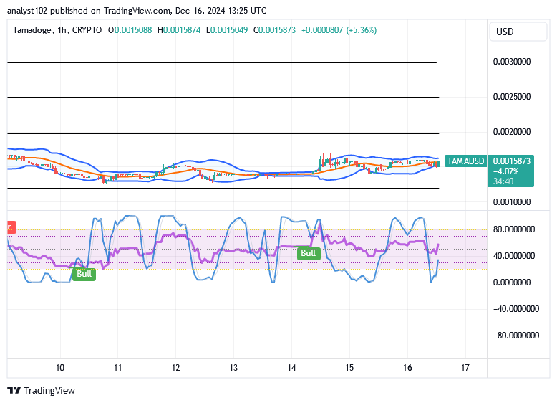Image resolution: width=557 pixels, height=403 pixels.
Task: Click the red signal label at left edge
Action: click(10, 227)
